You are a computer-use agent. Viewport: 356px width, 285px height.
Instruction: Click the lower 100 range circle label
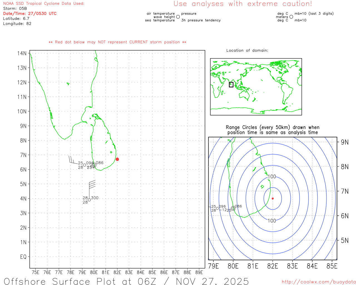272,221
